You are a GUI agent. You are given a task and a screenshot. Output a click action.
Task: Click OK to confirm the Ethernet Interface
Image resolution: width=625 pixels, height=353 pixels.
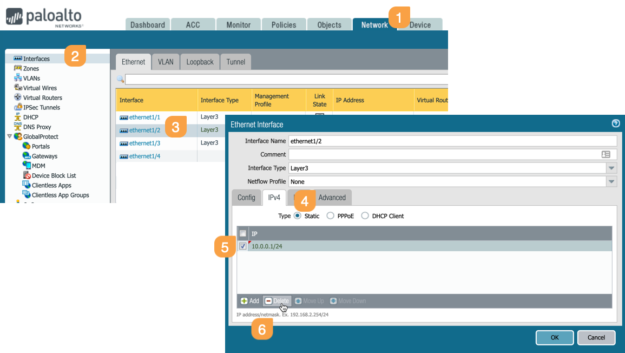tap(555, 337)
